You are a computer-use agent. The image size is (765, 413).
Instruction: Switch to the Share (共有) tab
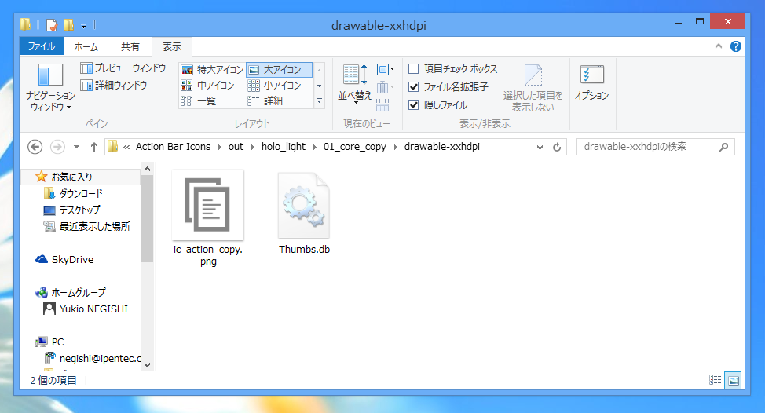click(x=130, y=47)
